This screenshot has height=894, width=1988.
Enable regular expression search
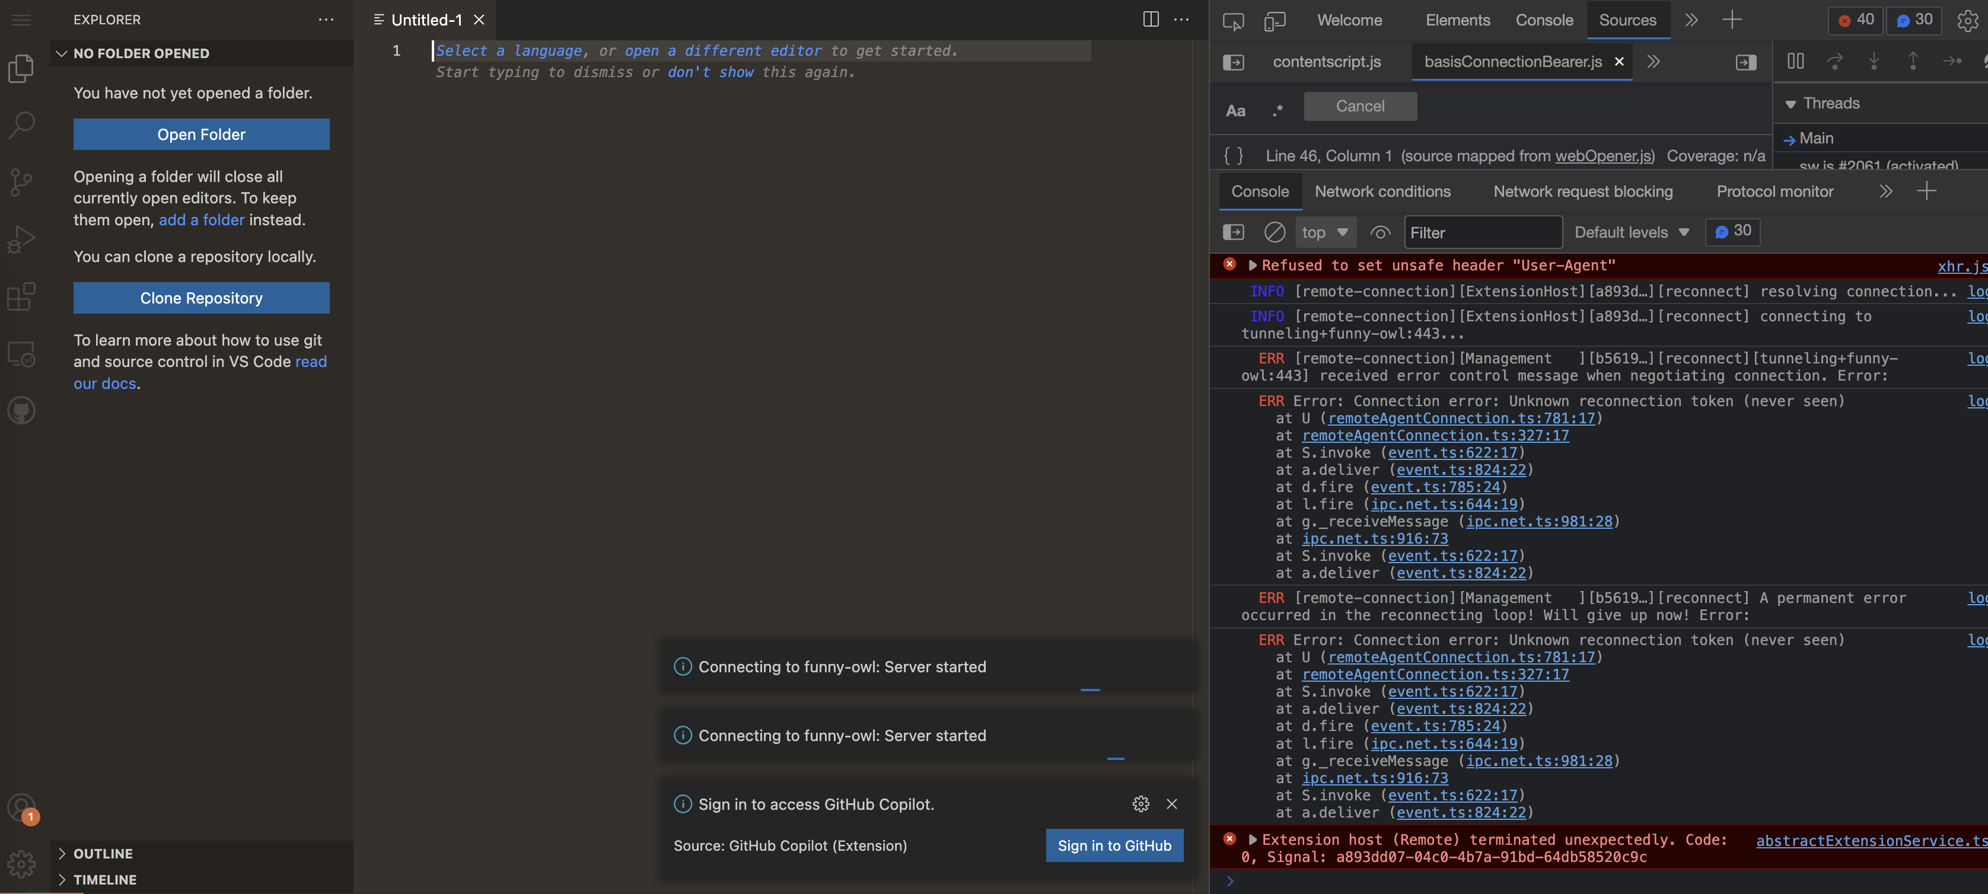1277,110
